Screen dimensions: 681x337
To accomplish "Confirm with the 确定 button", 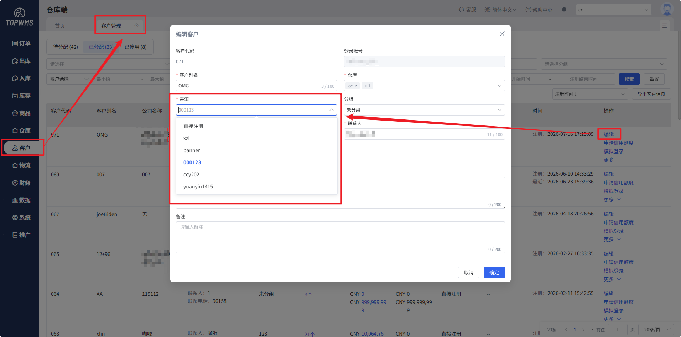I will pos(494,272).
